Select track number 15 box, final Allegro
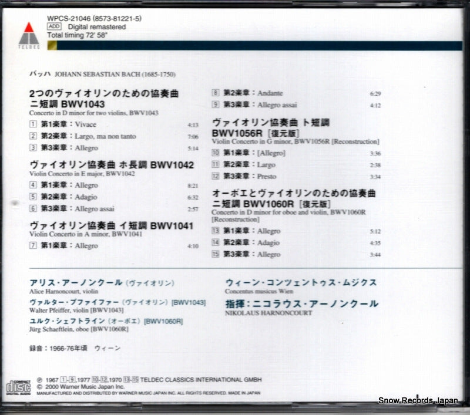 pos(216,254)
